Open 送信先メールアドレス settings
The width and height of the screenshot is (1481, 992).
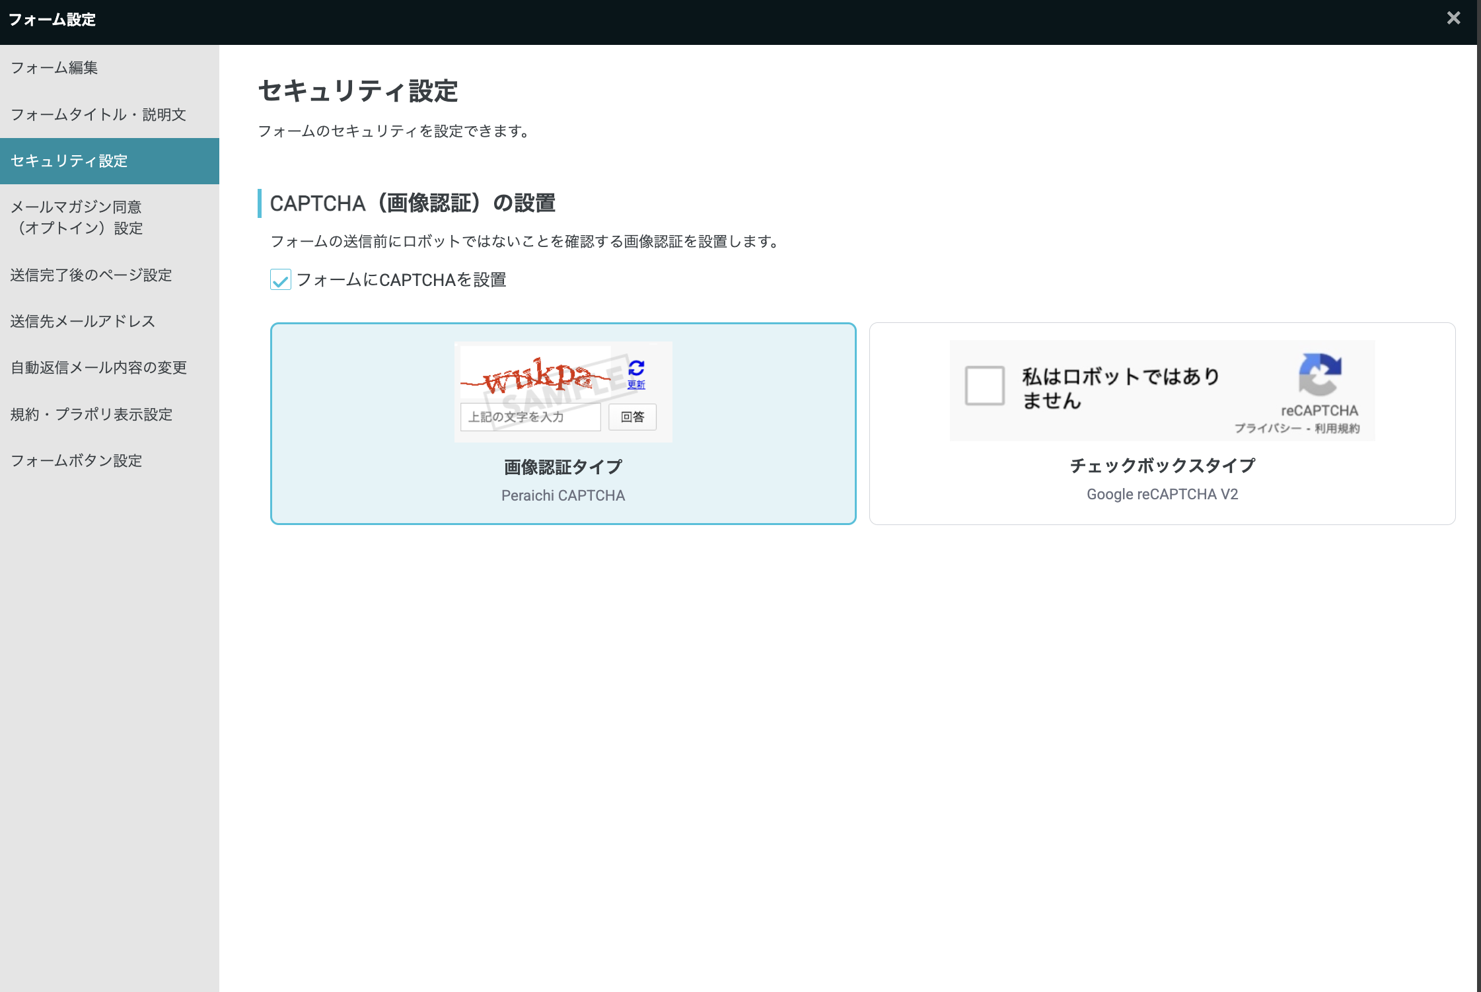point(110,321)
